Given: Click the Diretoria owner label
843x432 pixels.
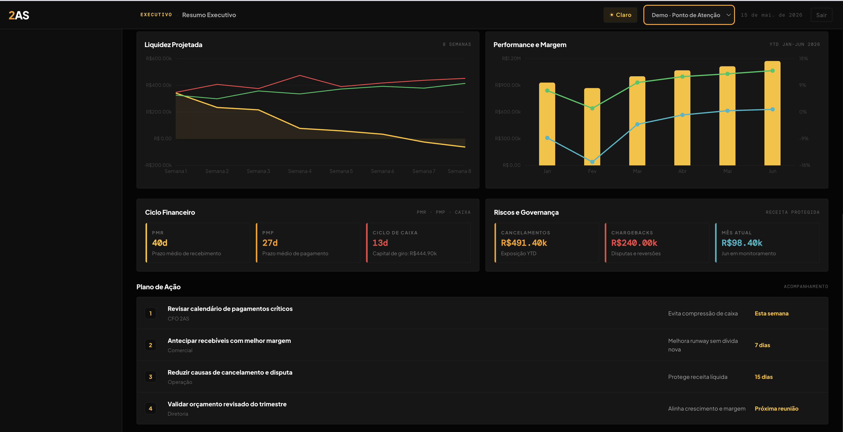Looking at the screenshot, I should [x=178, y=414].
